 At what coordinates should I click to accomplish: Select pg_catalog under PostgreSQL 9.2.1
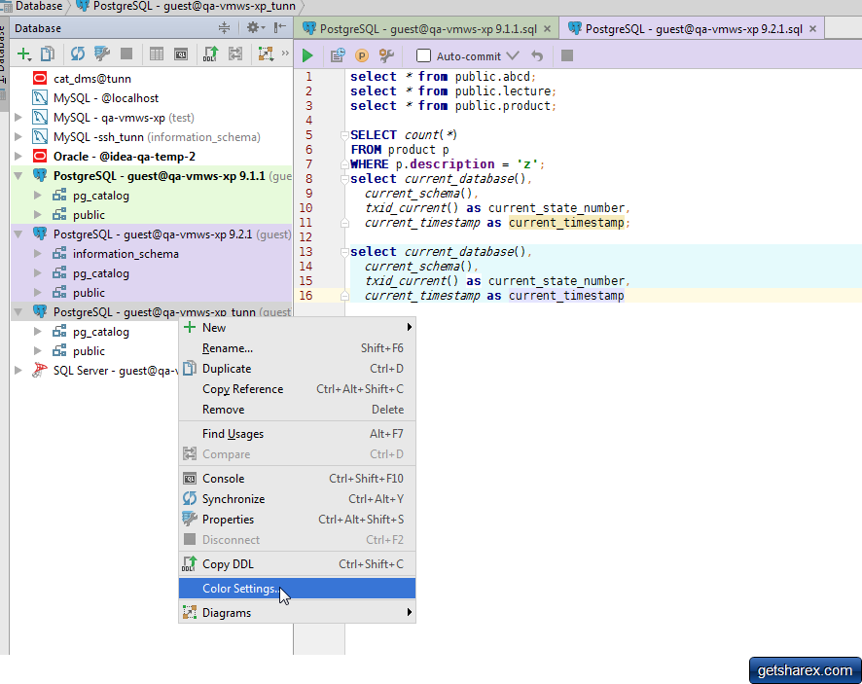coord(101,273)
